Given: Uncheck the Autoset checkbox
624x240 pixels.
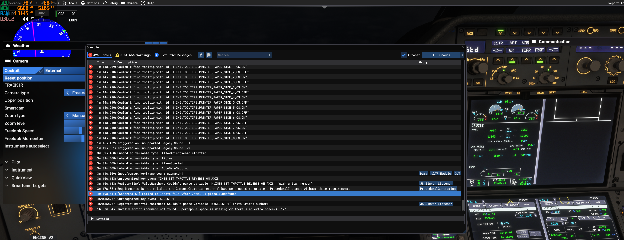Looking at the screenshot, I should pos(404,55).
